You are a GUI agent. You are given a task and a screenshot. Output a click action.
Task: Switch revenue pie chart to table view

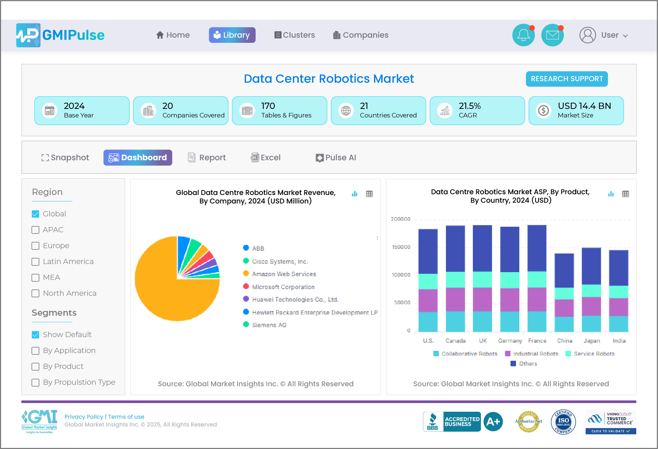(369, 194)
